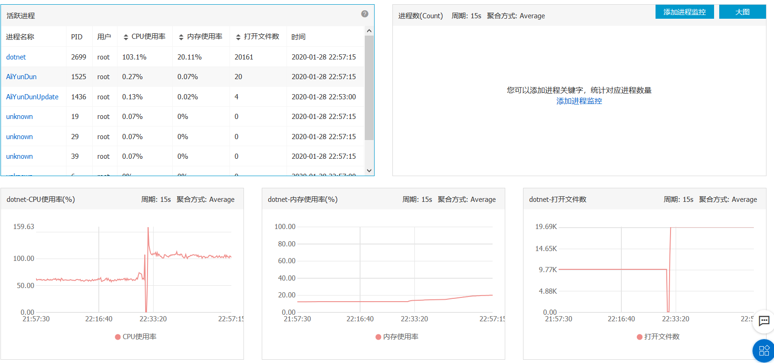Select memory value 0.07%

point(188,77)
